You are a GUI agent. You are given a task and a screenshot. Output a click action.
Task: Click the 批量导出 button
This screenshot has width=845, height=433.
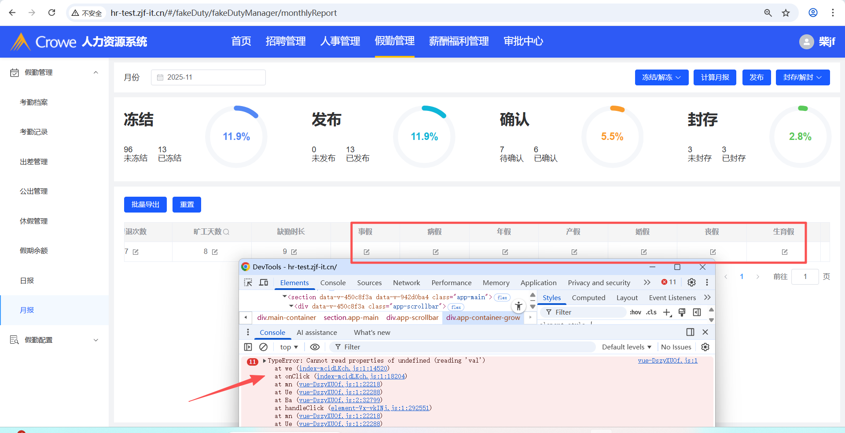(x=145, y=205)
